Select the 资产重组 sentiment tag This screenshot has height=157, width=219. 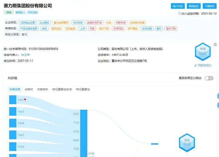tap(133, 29)
